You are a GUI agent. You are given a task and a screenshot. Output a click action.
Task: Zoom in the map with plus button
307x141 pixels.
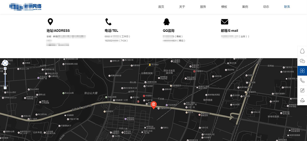click(x=5, y=69)
